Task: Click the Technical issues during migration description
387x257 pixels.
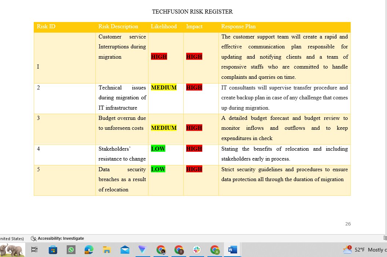Action: click(122, 98)
